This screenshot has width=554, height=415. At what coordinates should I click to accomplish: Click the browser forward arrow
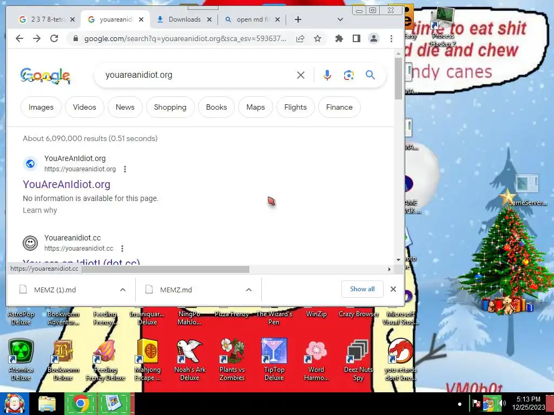37,38
